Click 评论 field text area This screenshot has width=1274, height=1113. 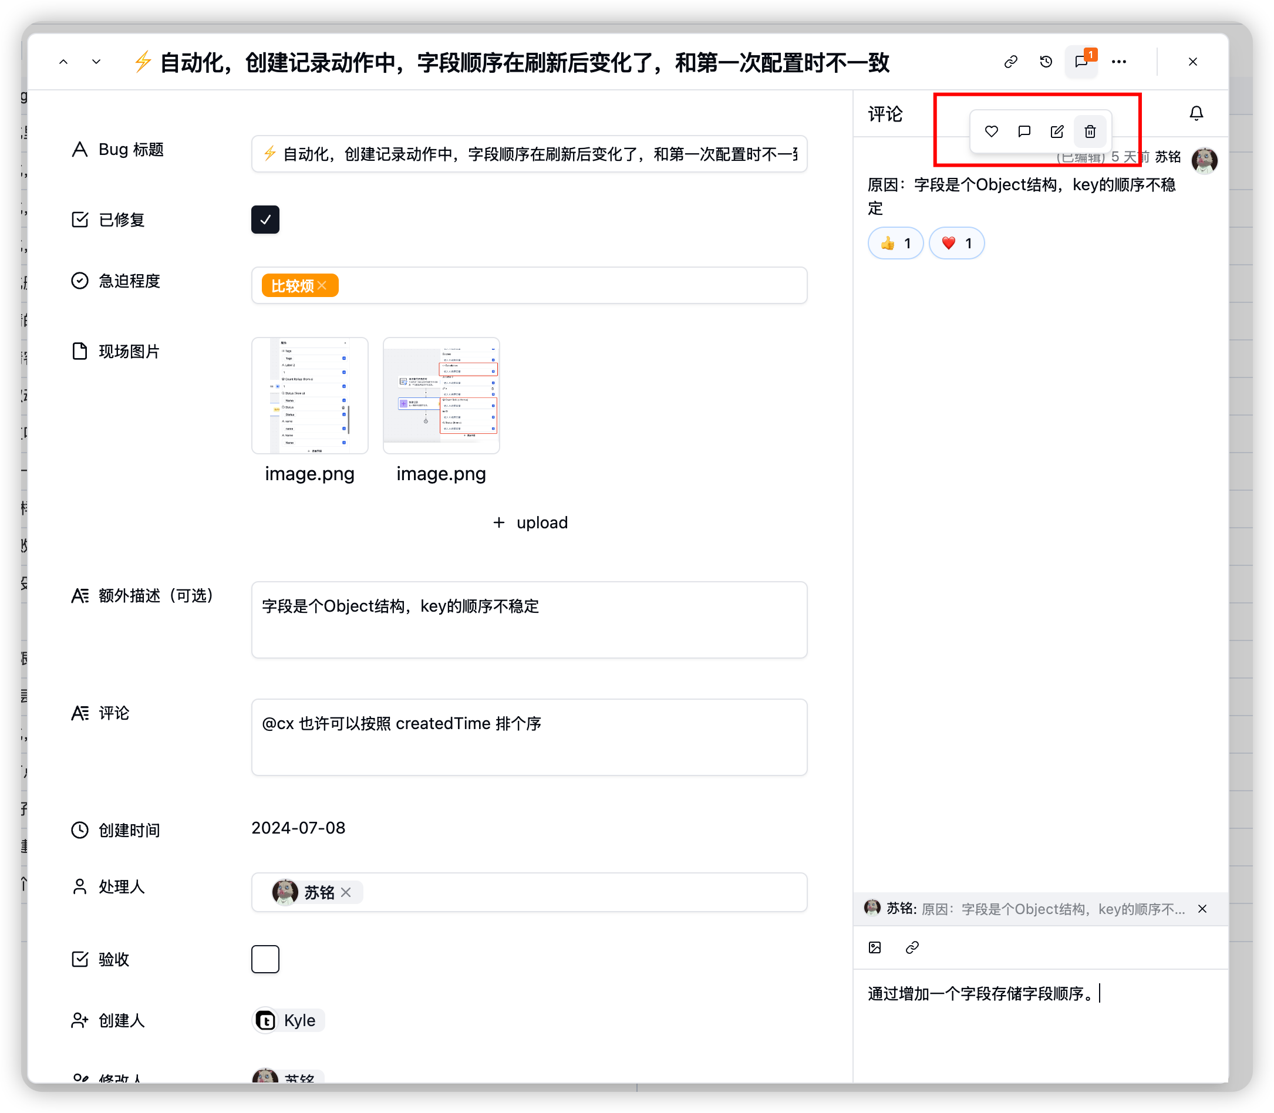(529, 737)
